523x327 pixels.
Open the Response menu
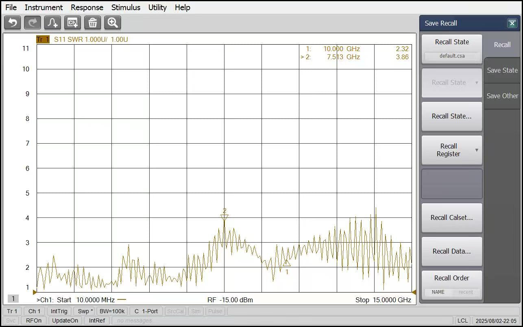87,7
